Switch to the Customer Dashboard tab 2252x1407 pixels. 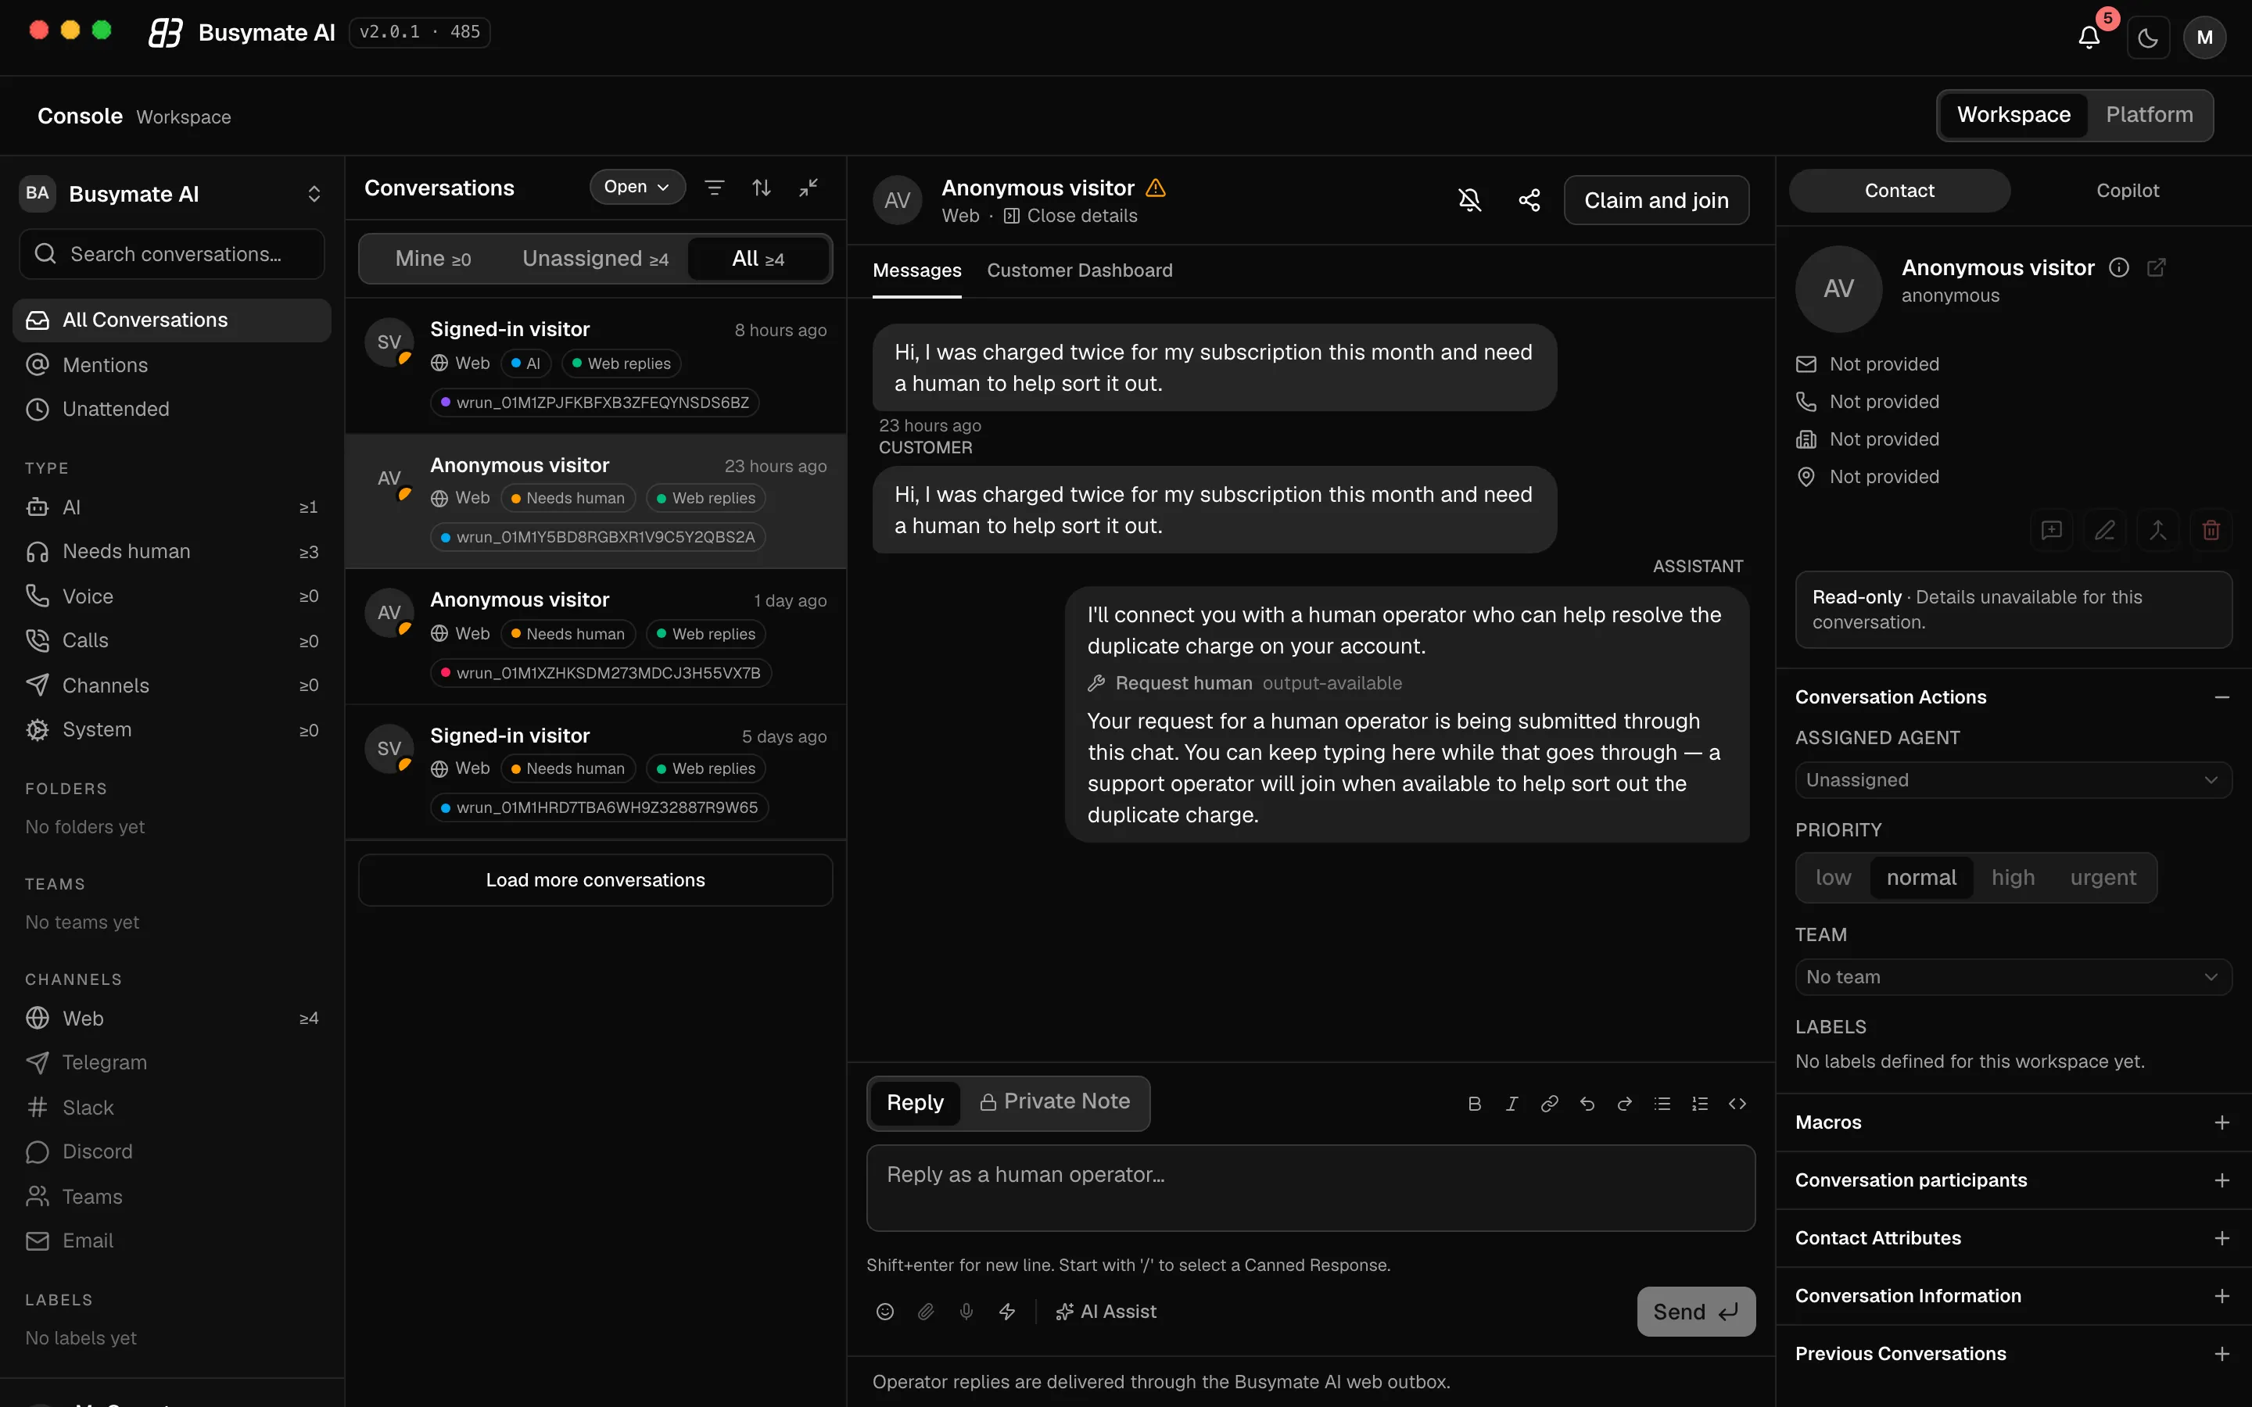1079,270
